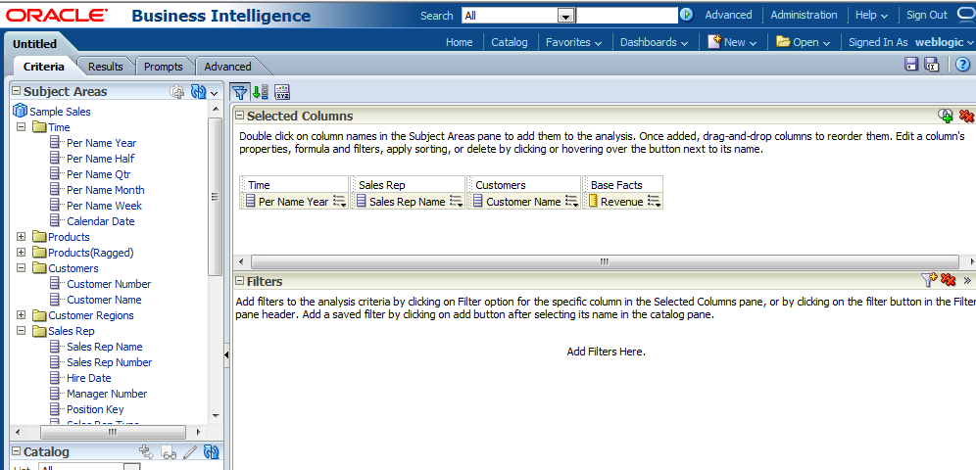Click remove all columns icon in Selected Columns
This screenshot has width=976, height=470.
point(965,115)
